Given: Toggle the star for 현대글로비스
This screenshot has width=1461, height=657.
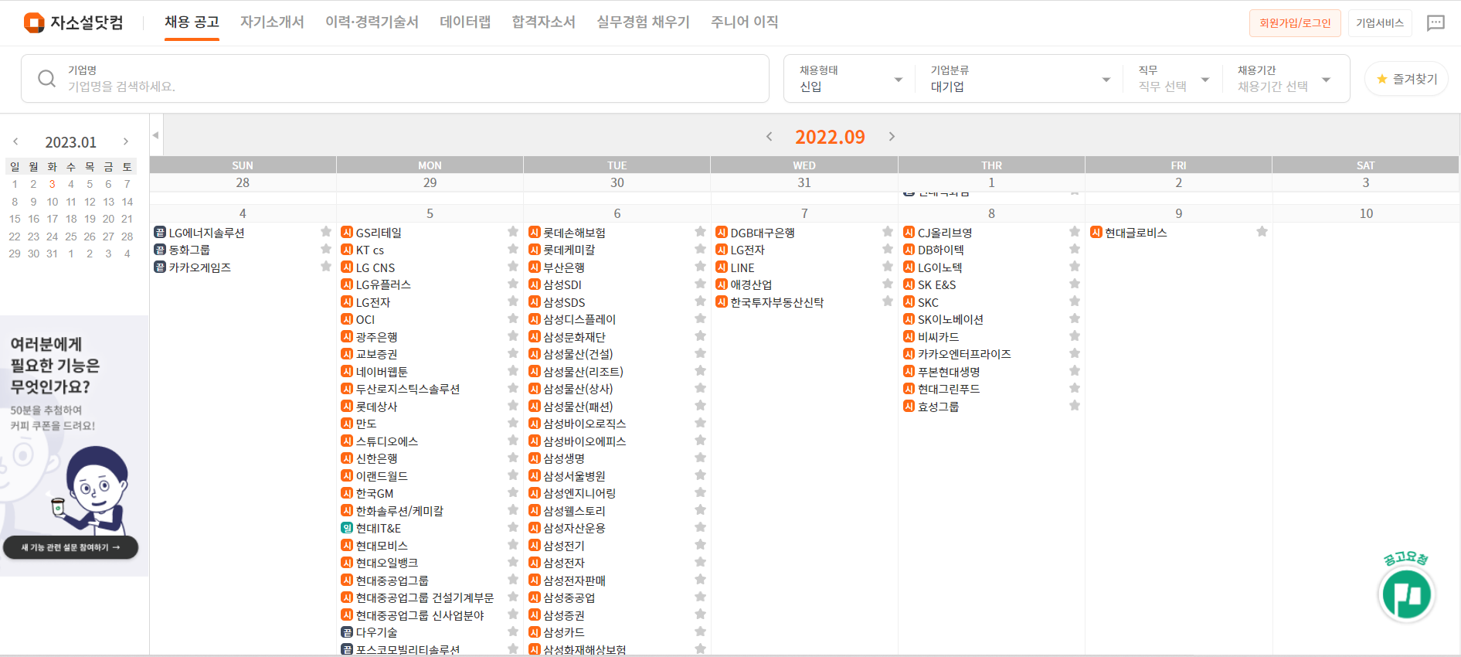Looking at the screenshot, I should tap(1262, 231).
